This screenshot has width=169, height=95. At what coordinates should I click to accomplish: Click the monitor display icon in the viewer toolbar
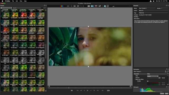click(x=108, y=6)
